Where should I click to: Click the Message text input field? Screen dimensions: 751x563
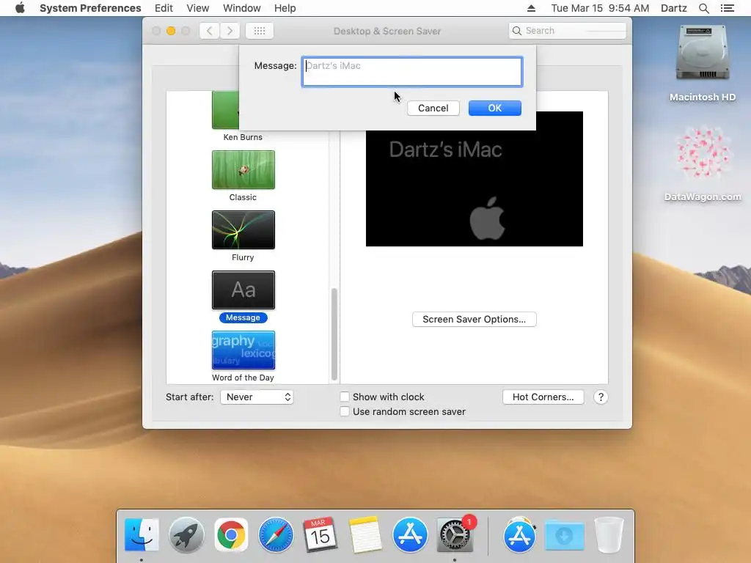coord(412,72)
